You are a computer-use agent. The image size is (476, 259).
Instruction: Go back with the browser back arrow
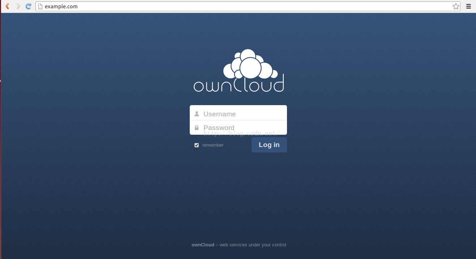(7, 6)
